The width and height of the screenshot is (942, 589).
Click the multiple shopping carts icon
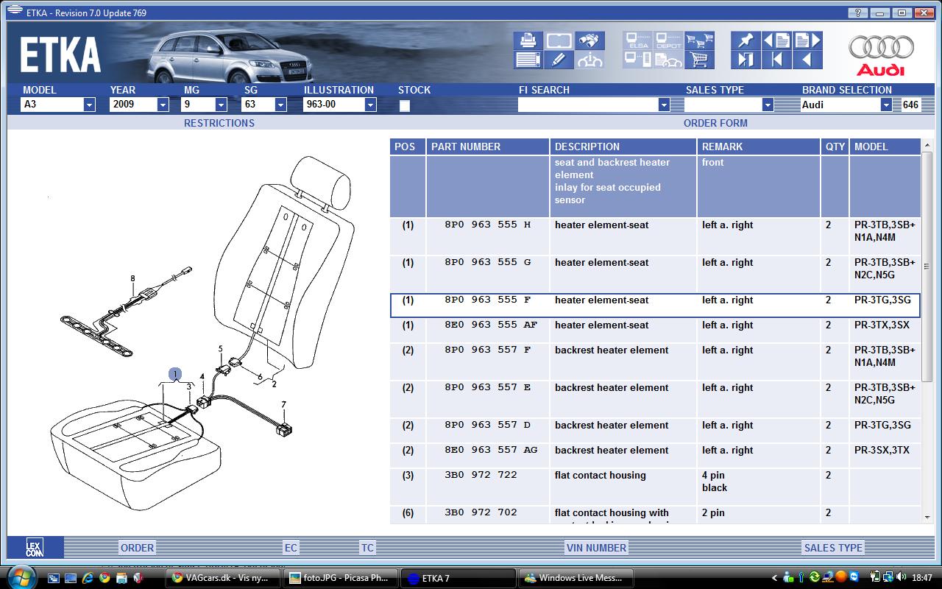tap(699, 40)
